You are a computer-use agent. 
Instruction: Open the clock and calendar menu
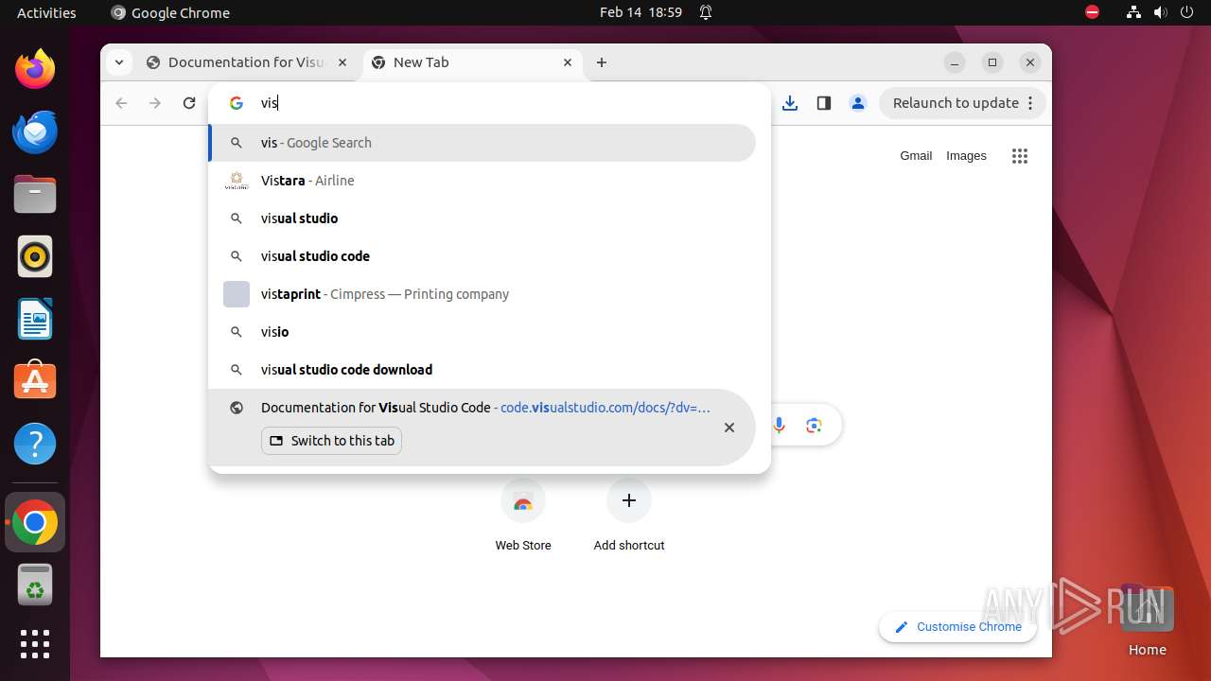pos(641,12)
